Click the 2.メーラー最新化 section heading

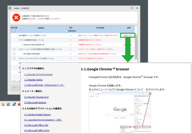click(32, 91)
